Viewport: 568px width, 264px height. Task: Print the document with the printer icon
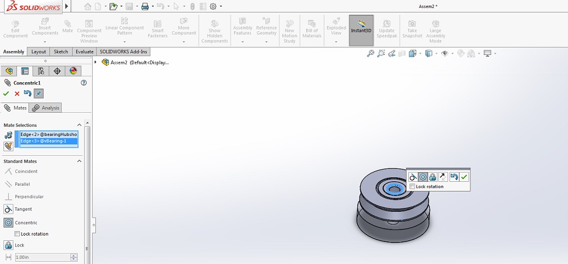pos(145,6)
